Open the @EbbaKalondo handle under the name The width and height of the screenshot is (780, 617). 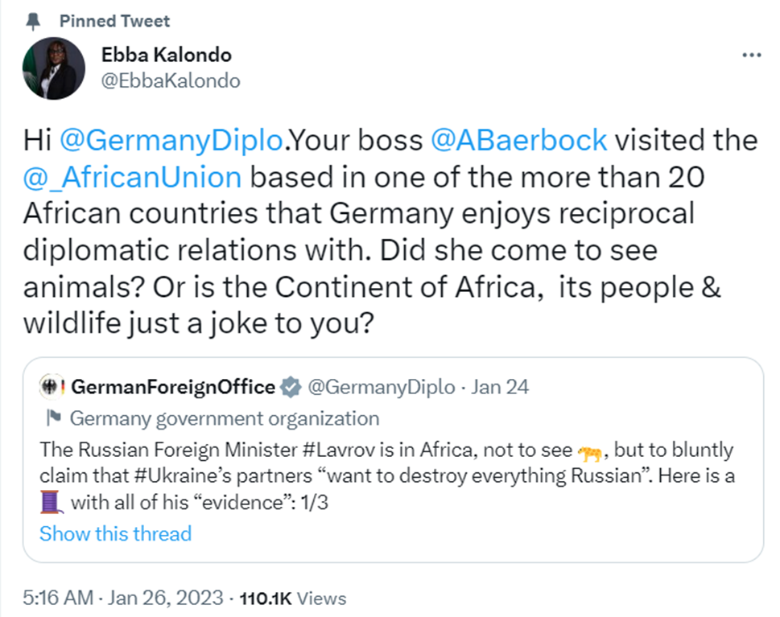(171, 80)
